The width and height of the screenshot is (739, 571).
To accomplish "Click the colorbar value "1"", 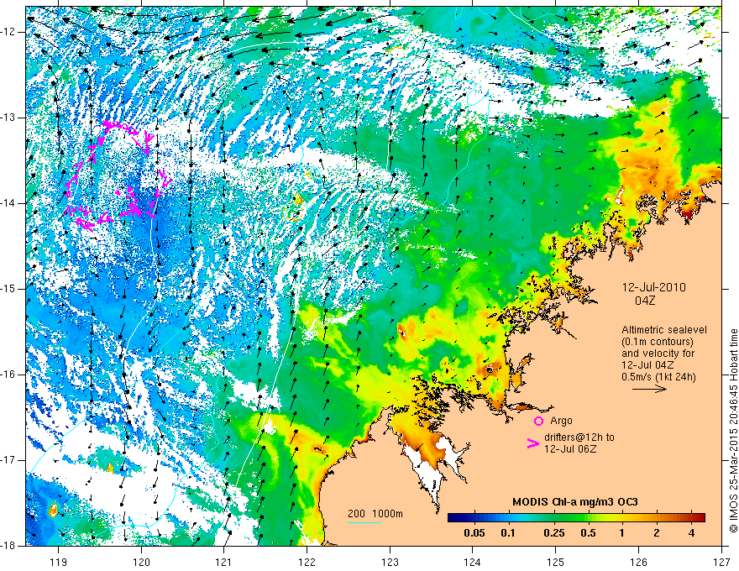I will click(x=622, y=533).
